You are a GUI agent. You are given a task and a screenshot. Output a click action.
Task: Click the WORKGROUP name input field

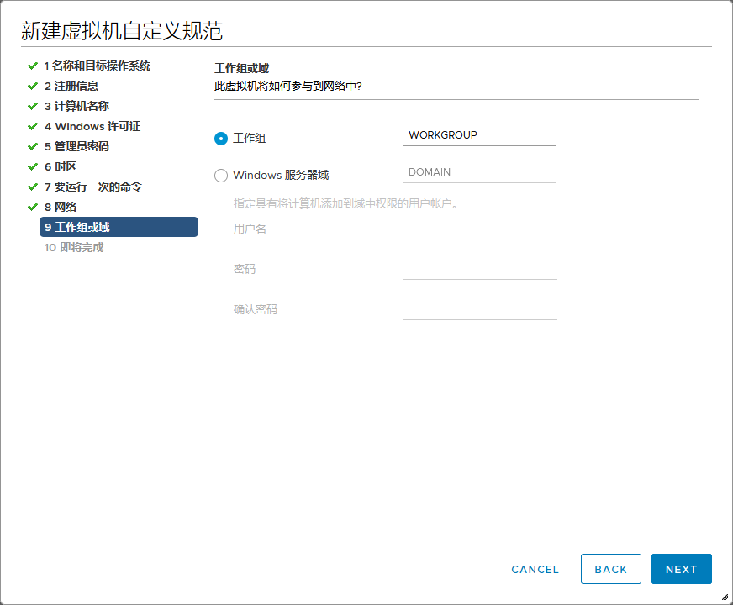[479, 135]
